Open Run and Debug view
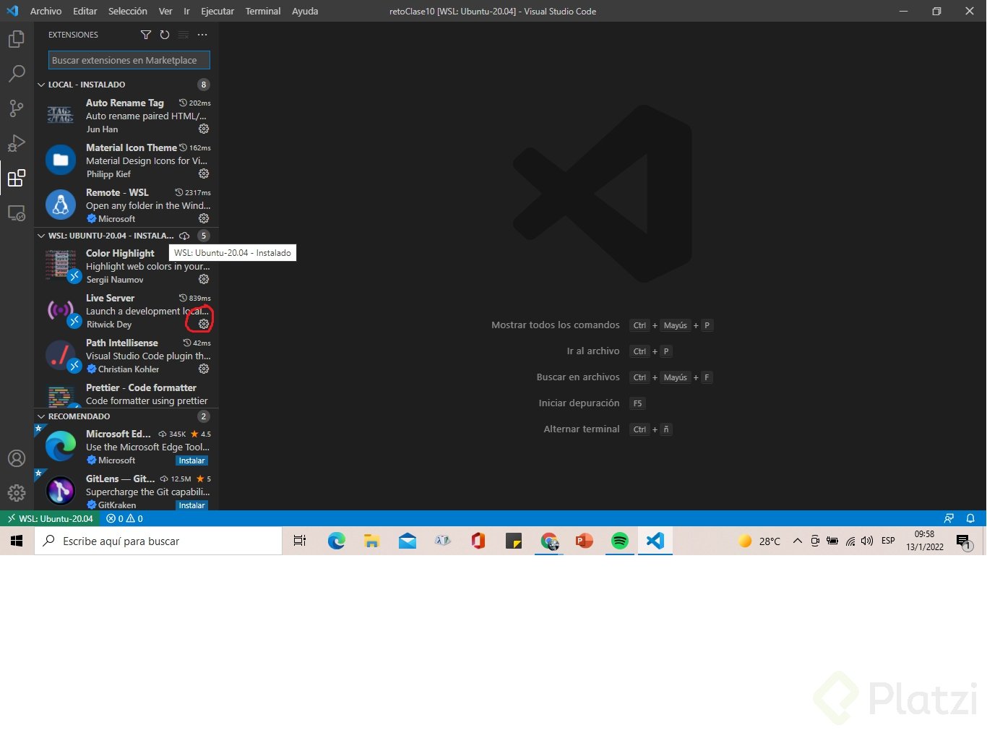987x733 pixels. coord(17,143)
